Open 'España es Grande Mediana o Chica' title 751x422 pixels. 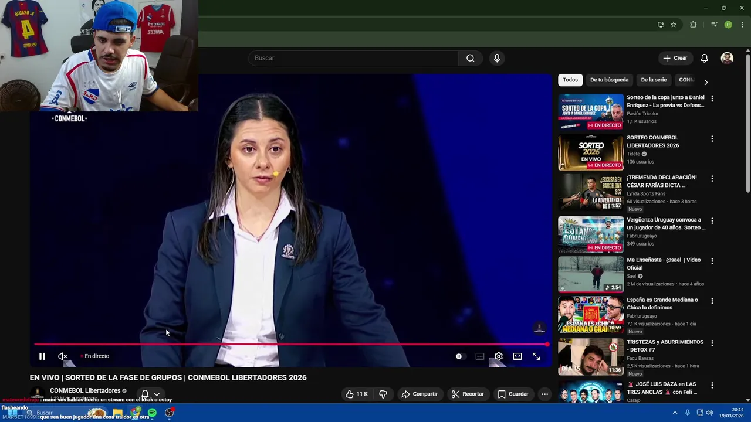[x=662, y=304]
